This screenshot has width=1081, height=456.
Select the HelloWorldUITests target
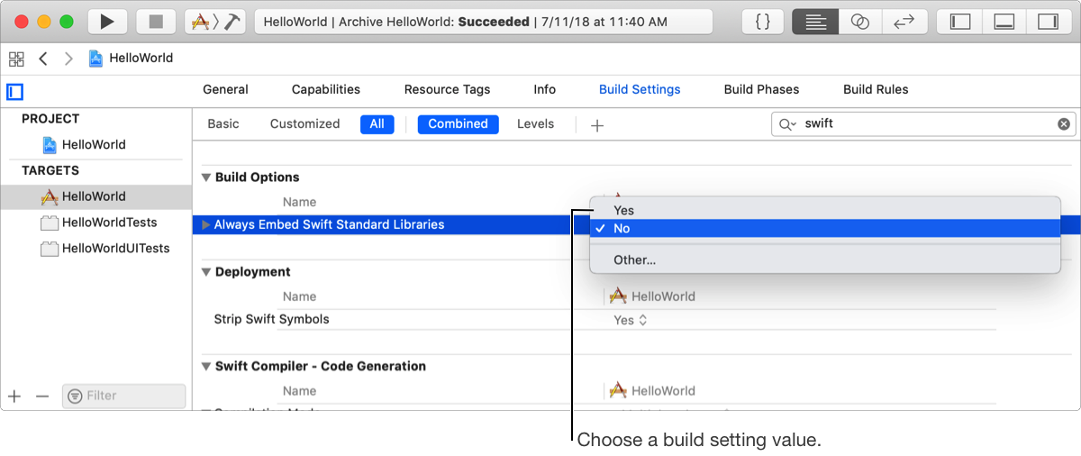(115, 249)
